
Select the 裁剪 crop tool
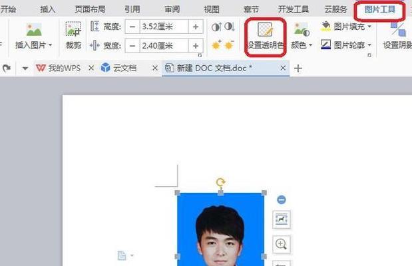pos(73,35)
